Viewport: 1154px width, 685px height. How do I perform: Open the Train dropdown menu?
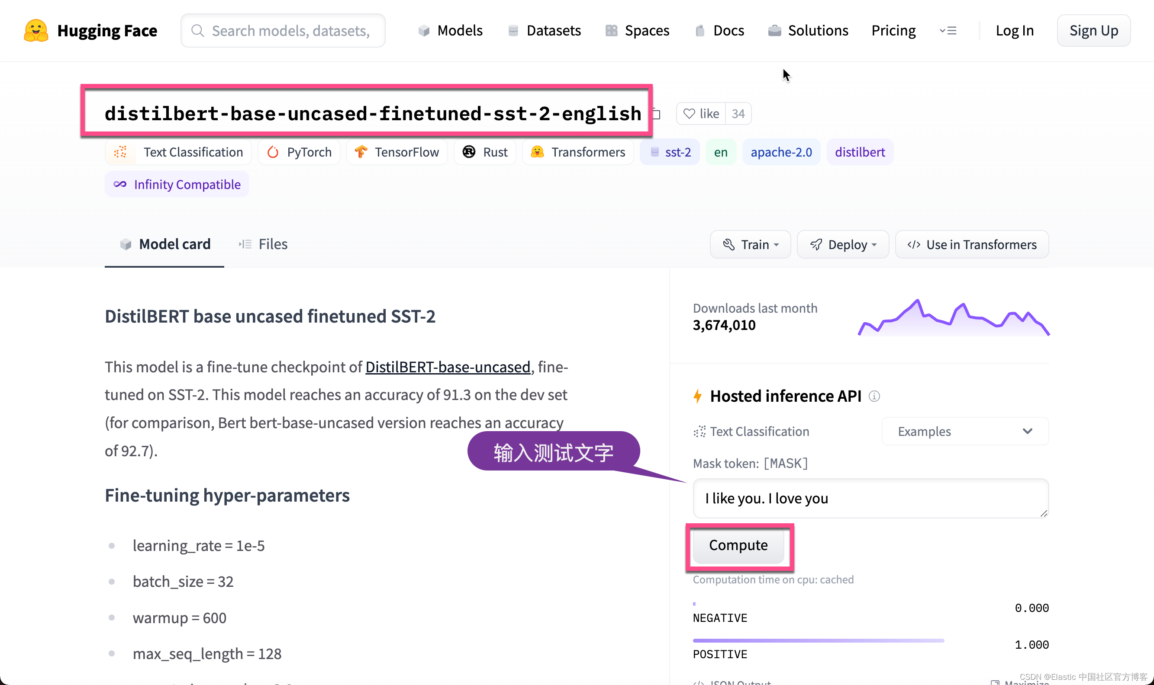pyautogui.click(x=750, y=244)
